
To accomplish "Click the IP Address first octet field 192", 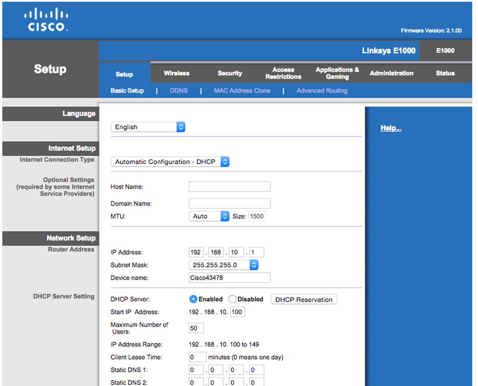I will [196, 252].
